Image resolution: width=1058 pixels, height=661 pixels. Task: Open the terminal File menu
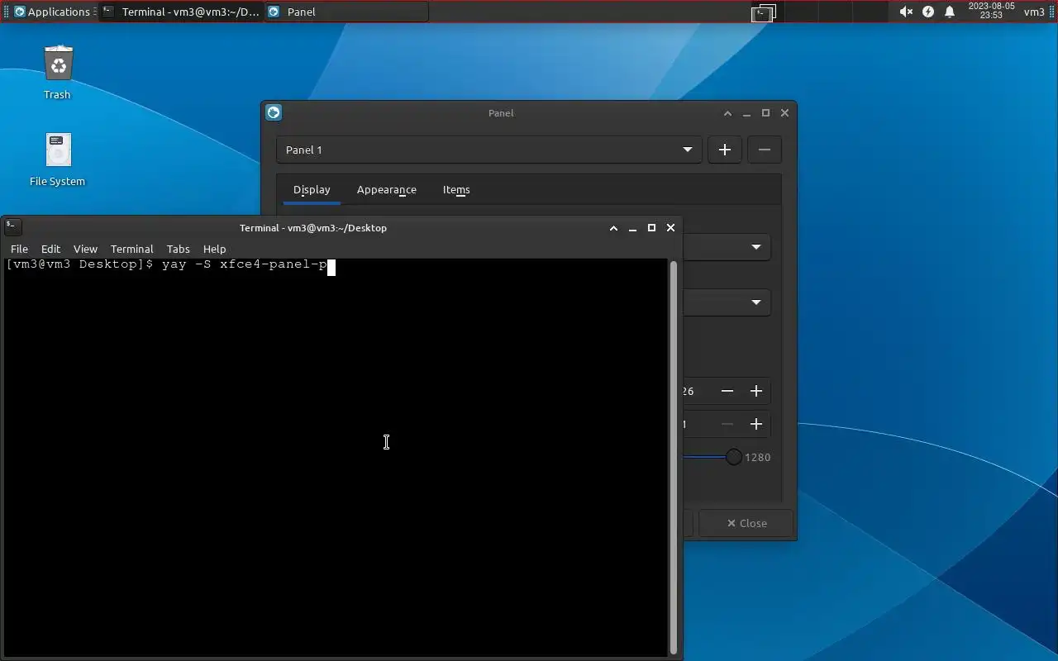tap(19, 249)
